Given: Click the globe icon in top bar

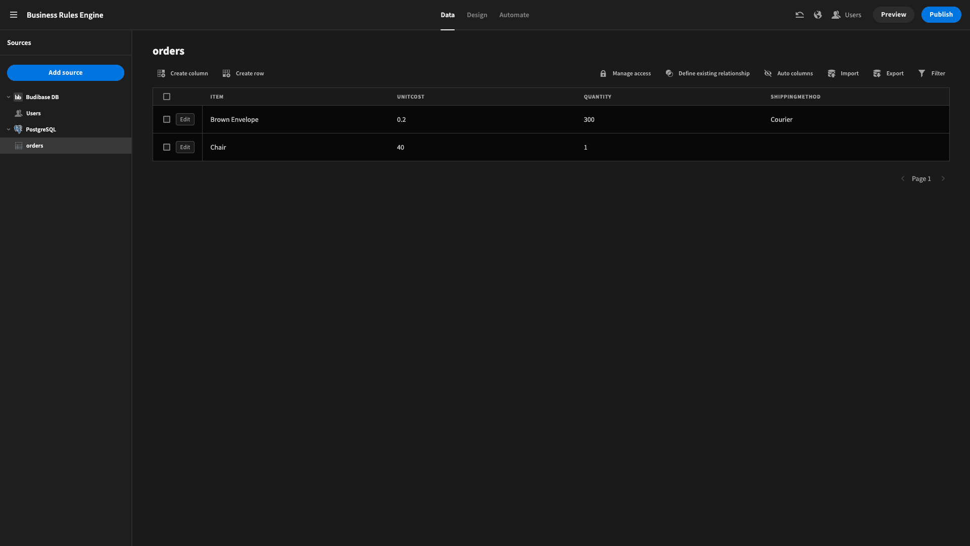Looking at the screenshot, I should [x=817, y=15].
